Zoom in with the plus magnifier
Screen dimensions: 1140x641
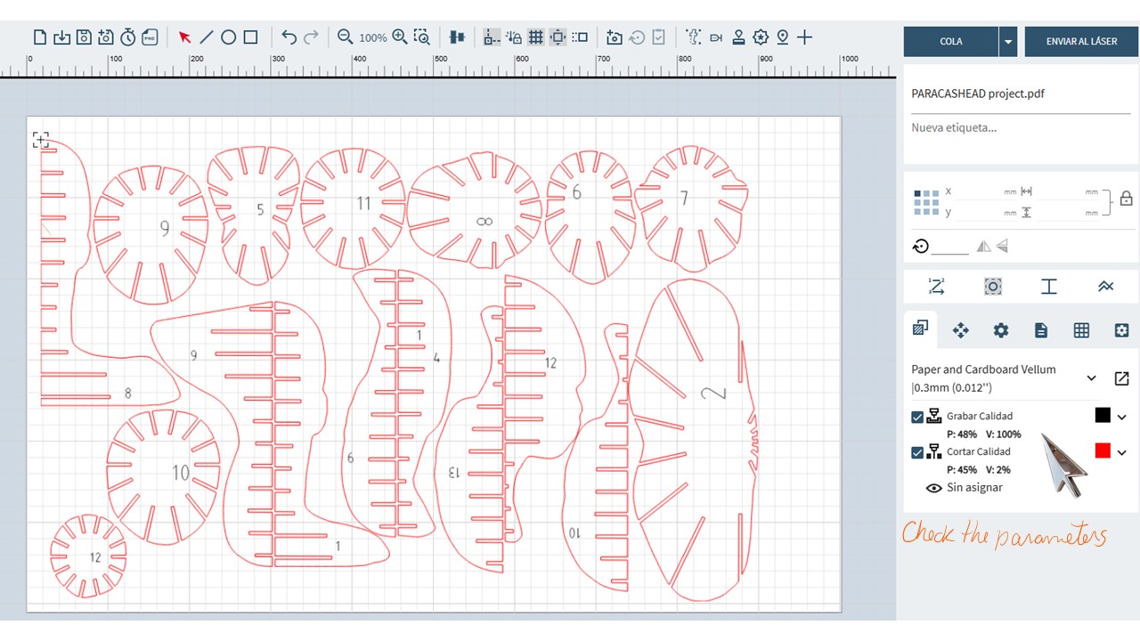pyautogui.click(x=400, y=37)
